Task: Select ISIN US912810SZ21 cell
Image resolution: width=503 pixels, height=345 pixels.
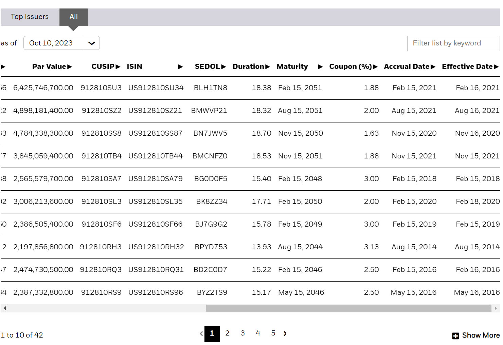Action: [x=155, y=111]
